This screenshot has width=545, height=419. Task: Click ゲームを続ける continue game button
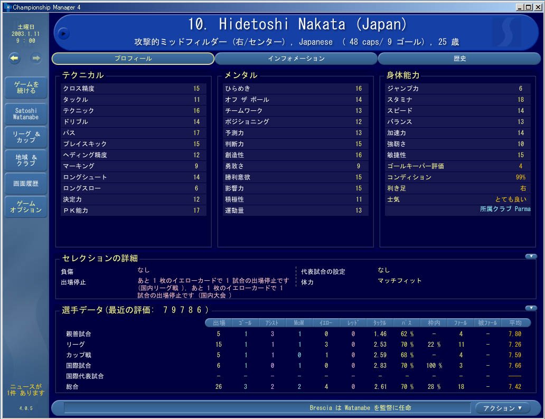[26, 88]
